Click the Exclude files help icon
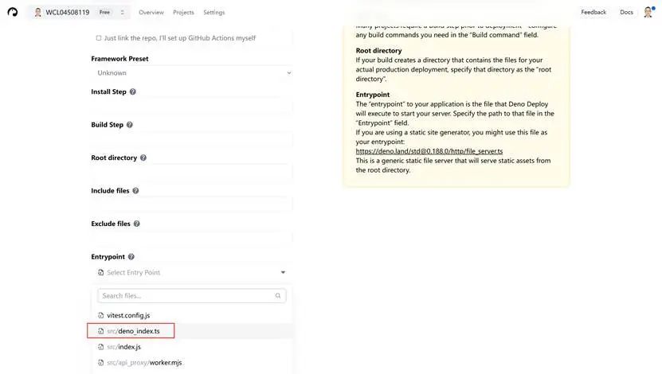 [137, 224]
